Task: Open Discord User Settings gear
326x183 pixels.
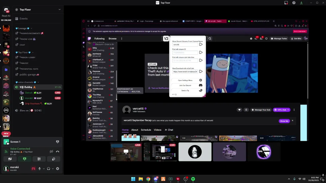Action: pos(58,169)
